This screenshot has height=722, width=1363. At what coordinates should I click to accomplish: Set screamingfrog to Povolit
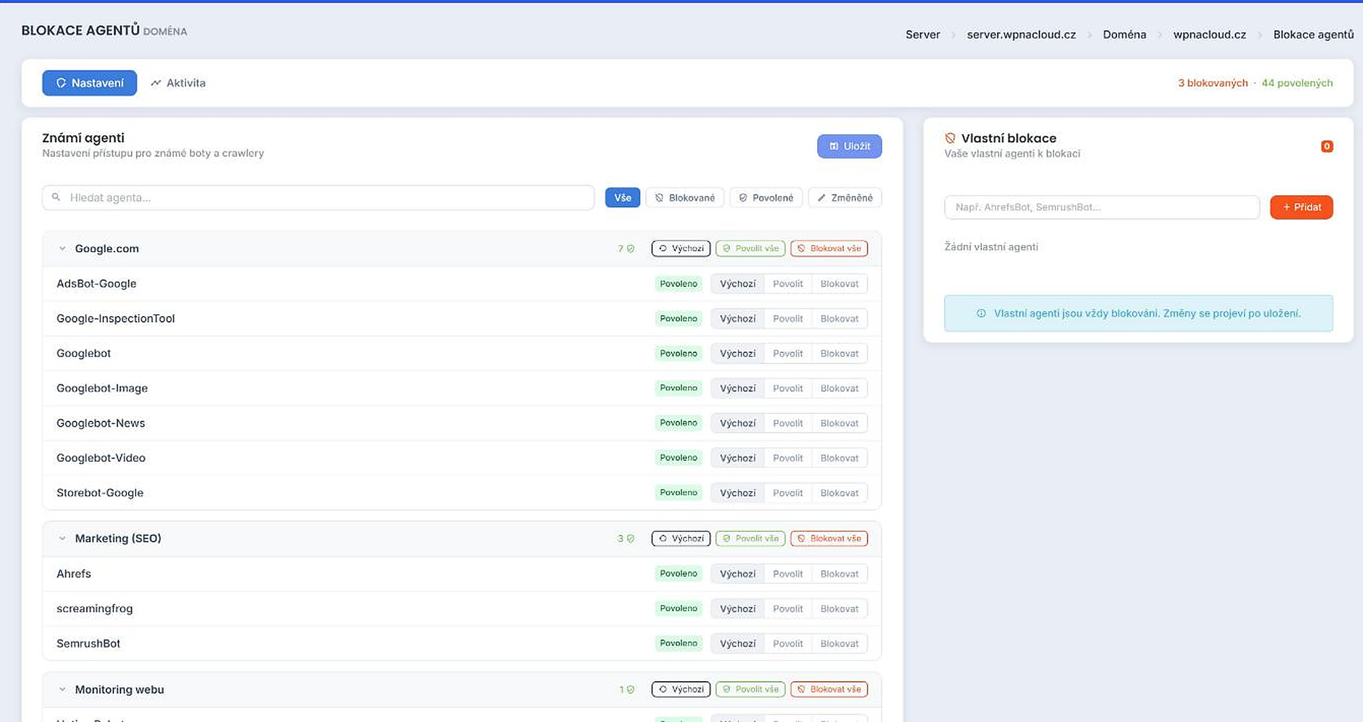tap(788, 609)
